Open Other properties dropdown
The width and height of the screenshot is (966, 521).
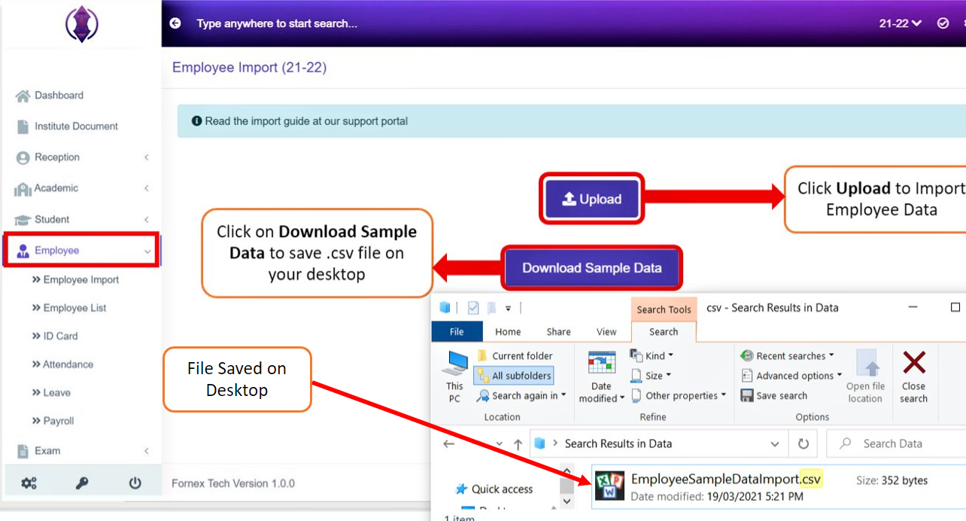[679, 395]
